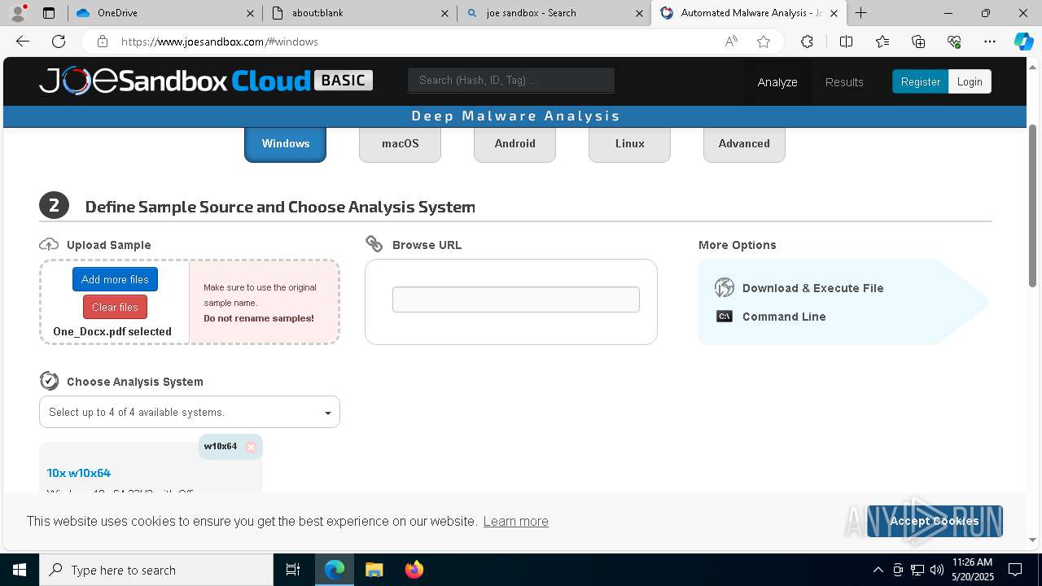Open Read aloud icon in address bar

tap(731, 42)
